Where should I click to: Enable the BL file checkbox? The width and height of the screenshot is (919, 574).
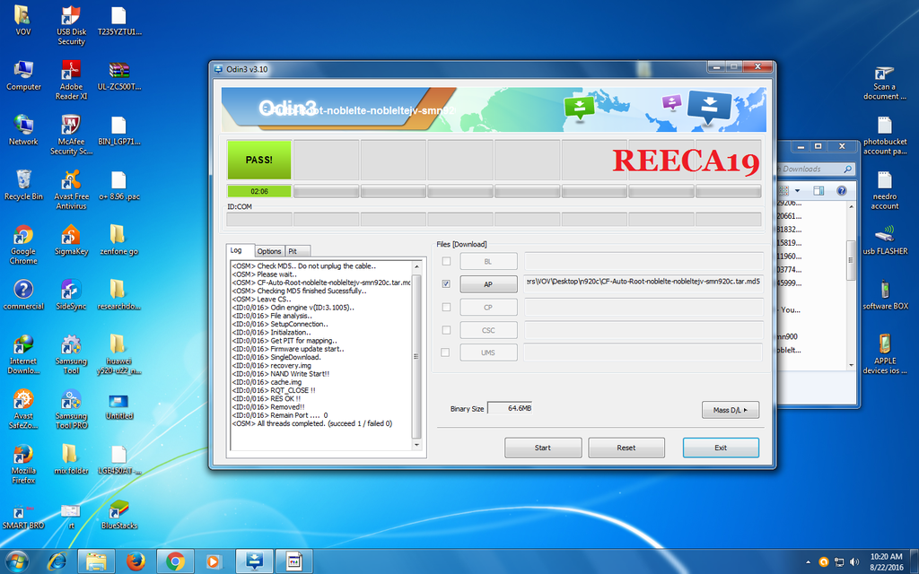click(x=446, y=261)
